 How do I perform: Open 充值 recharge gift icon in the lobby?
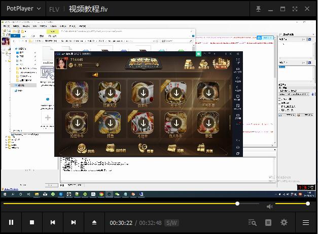[x=205, y=148]
